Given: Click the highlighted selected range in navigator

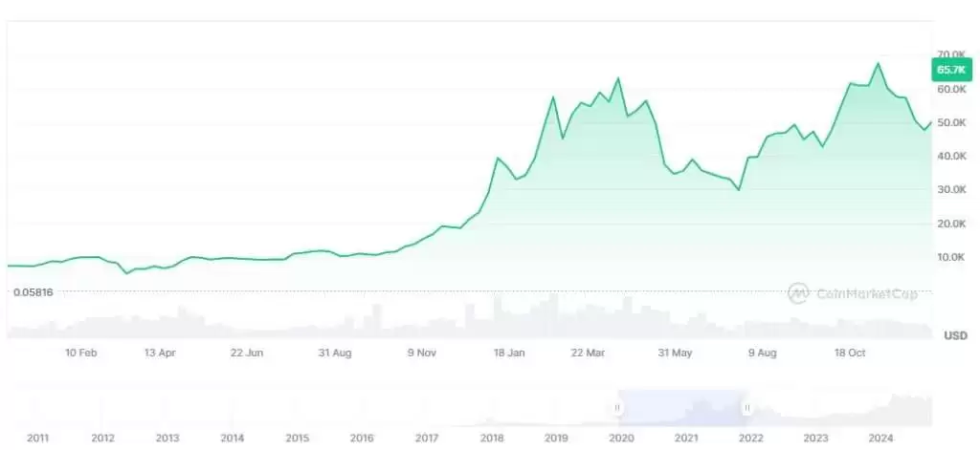Looking at the screenshot, I should click(x=681, y=408).
